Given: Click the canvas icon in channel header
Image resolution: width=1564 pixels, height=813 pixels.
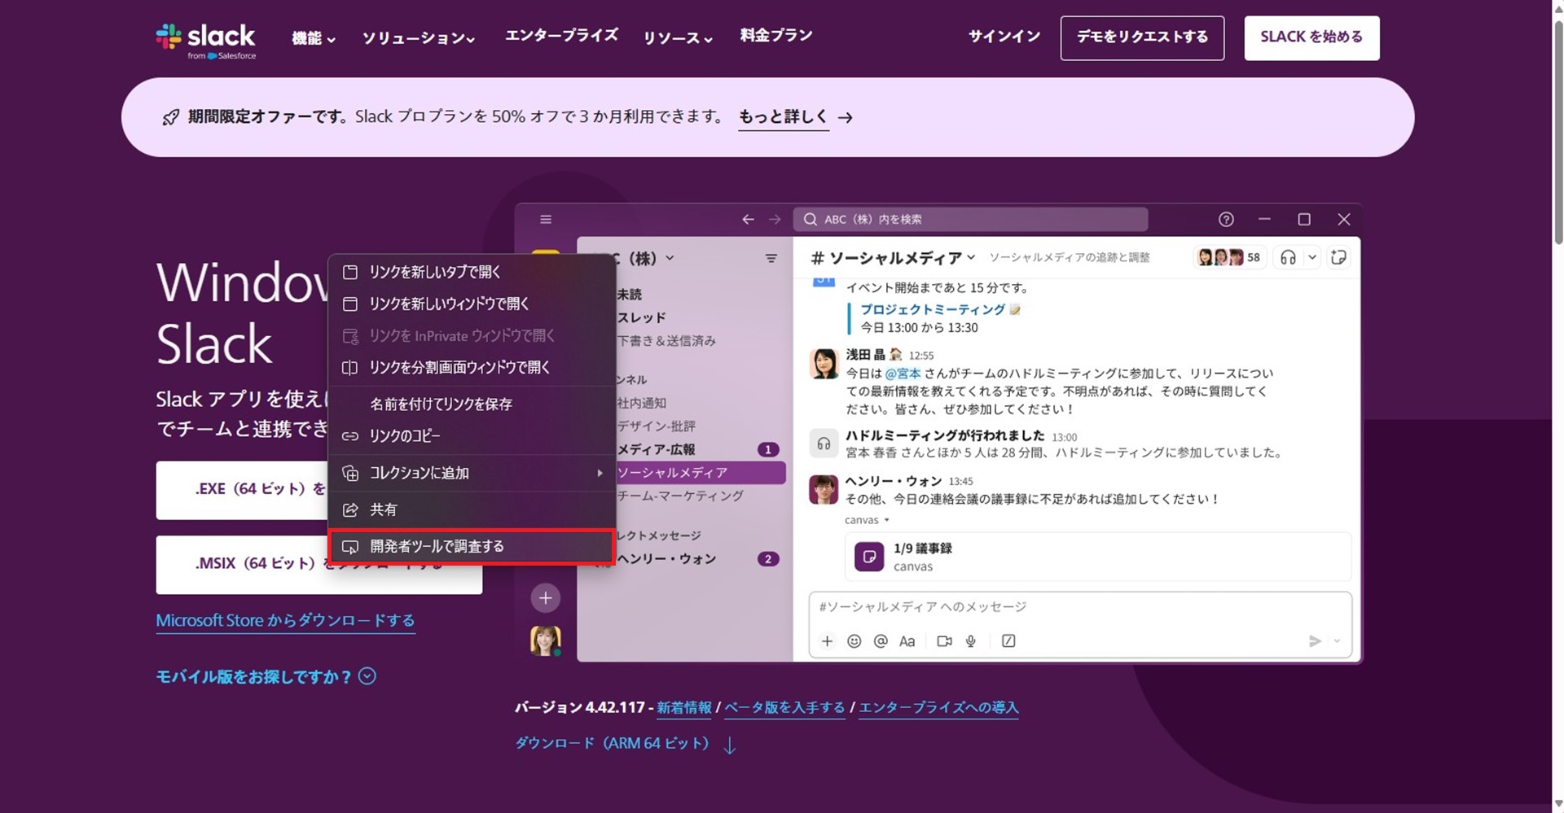Looking at the screenshot, I should pos(1338,257).
